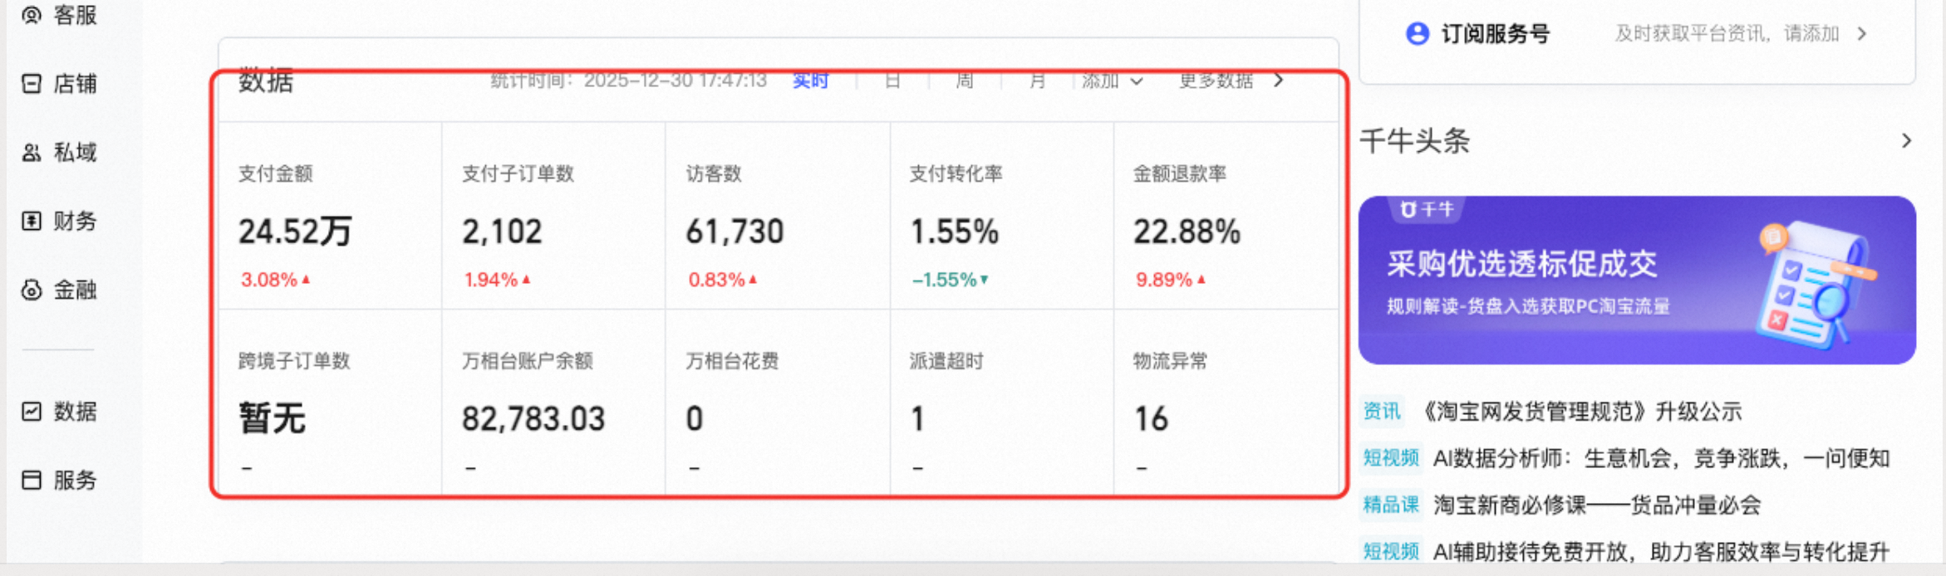Open the 物流异常 16 card

click(x=1226, y=403)
